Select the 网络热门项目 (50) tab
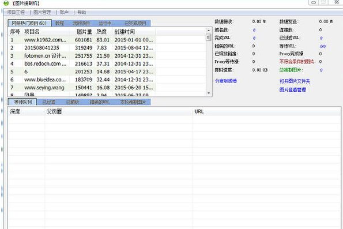The width and height of the screenshot is (343, 229). click(29, 23)
